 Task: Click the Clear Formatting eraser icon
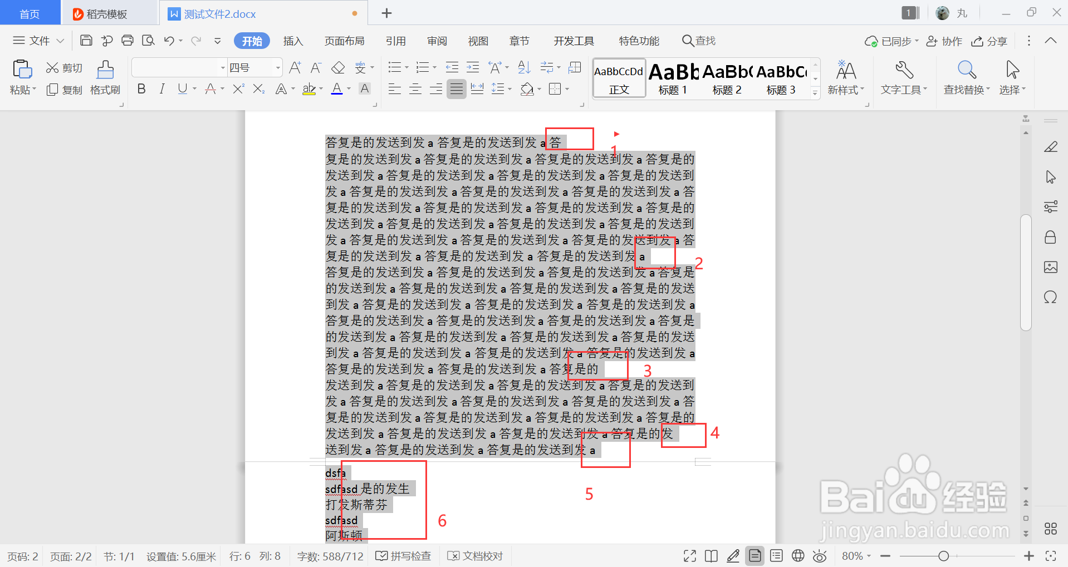click(338, 68)
